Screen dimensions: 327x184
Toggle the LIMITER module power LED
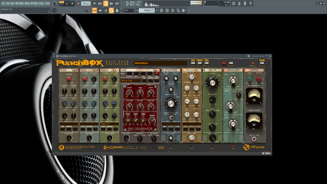tap(246, 70)
